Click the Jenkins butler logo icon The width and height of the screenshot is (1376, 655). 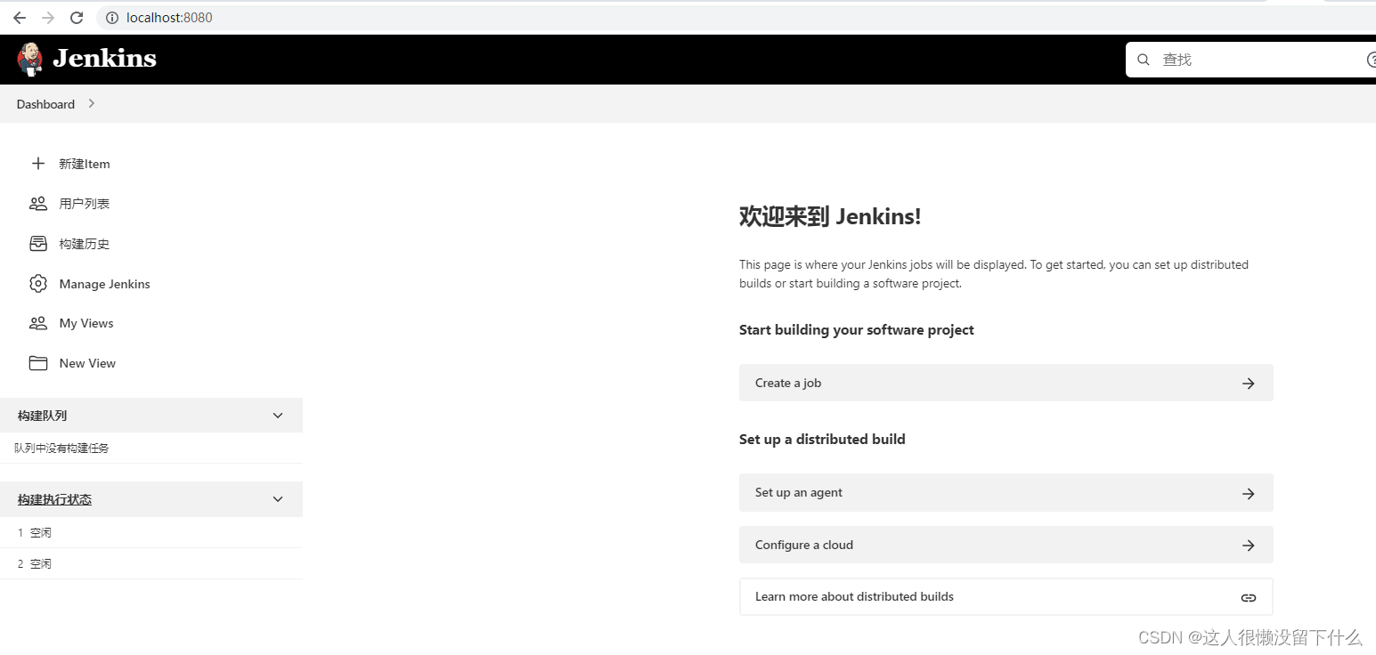[30, 59]
